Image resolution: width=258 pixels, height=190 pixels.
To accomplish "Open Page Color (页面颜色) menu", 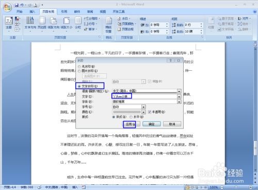I will coord(127,24).
